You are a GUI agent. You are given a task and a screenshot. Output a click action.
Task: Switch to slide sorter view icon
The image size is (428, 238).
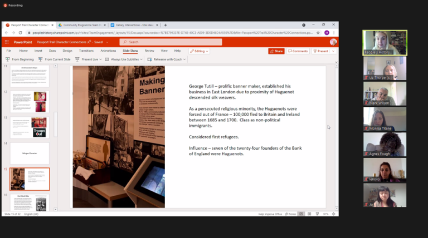[309, 214]
